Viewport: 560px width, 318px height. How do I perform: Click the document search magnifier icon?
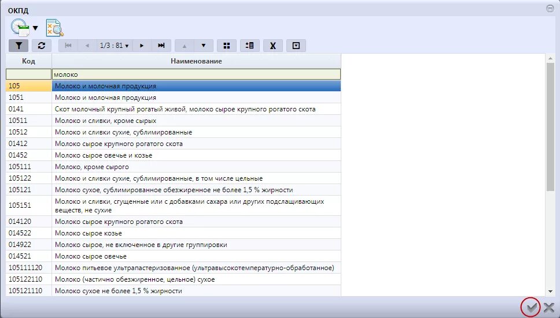pyautogui.click(x=55, y=28)
